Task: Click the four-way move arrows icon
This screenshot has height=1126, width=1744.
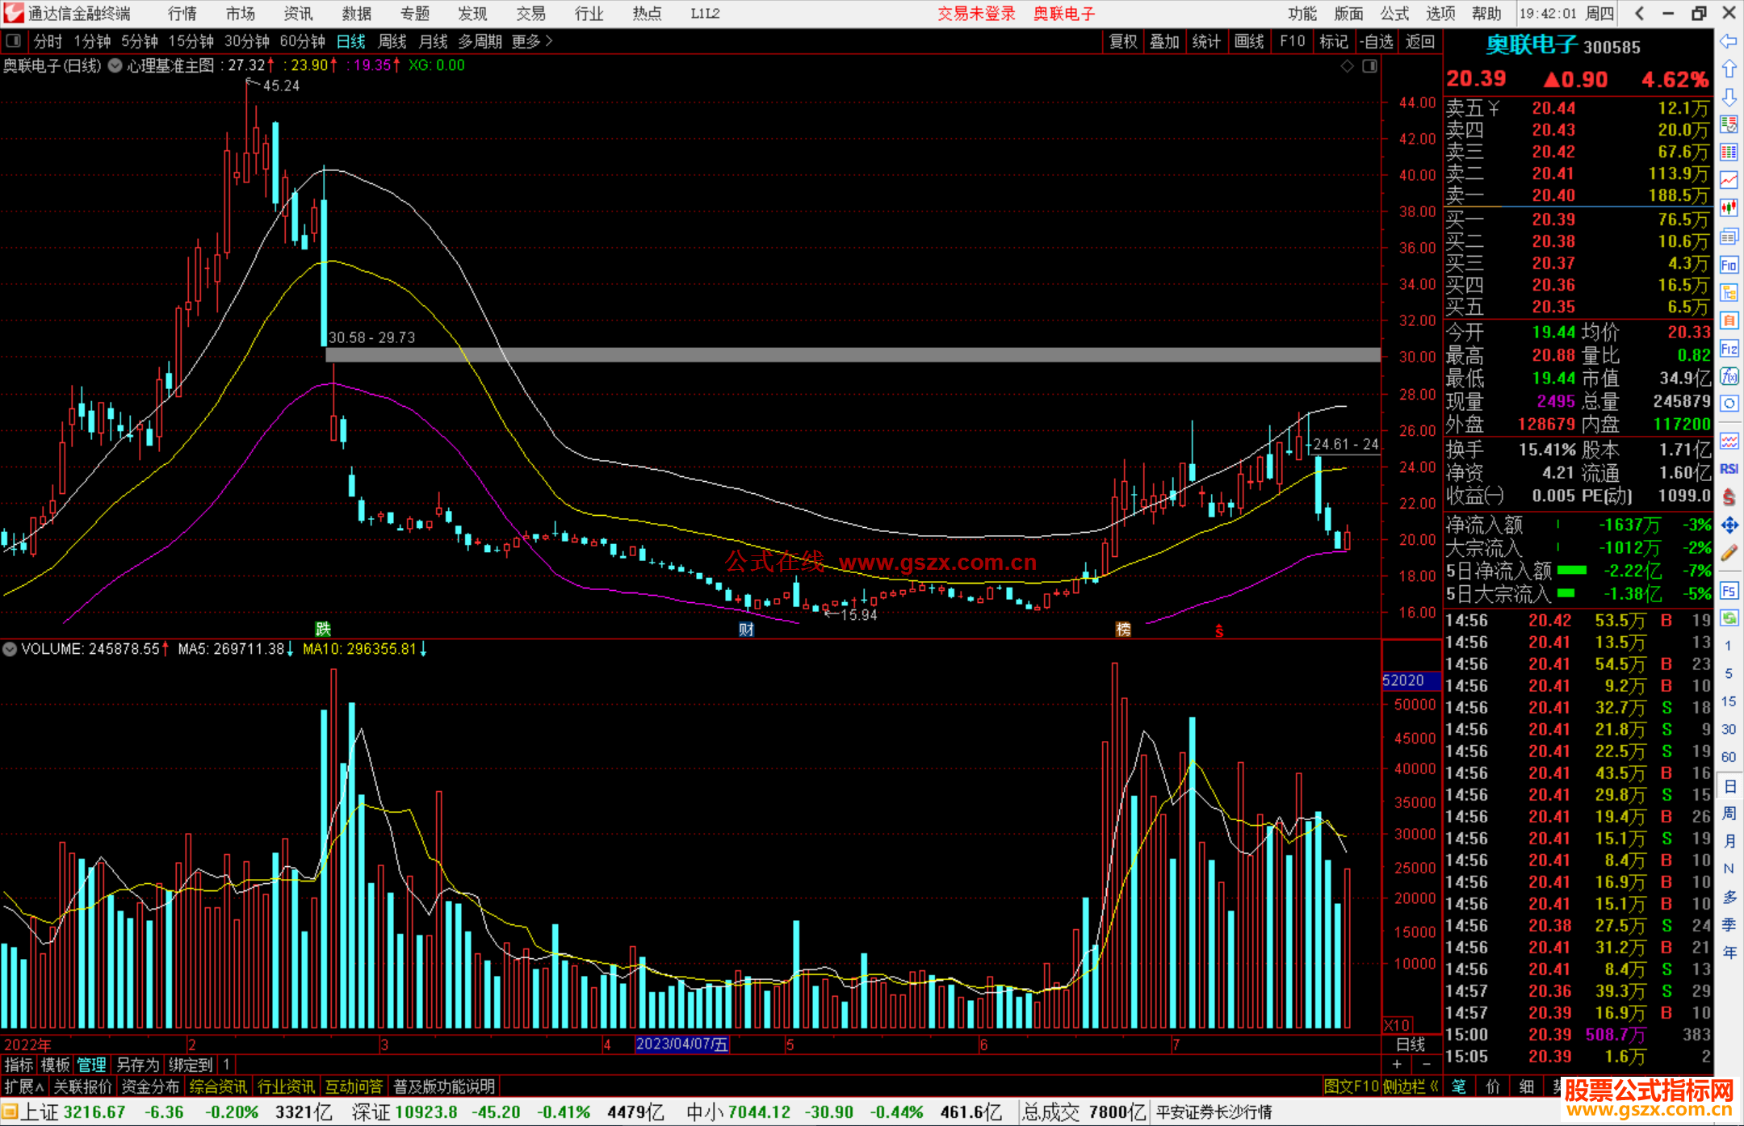Action: click(x=1729, y=525)
